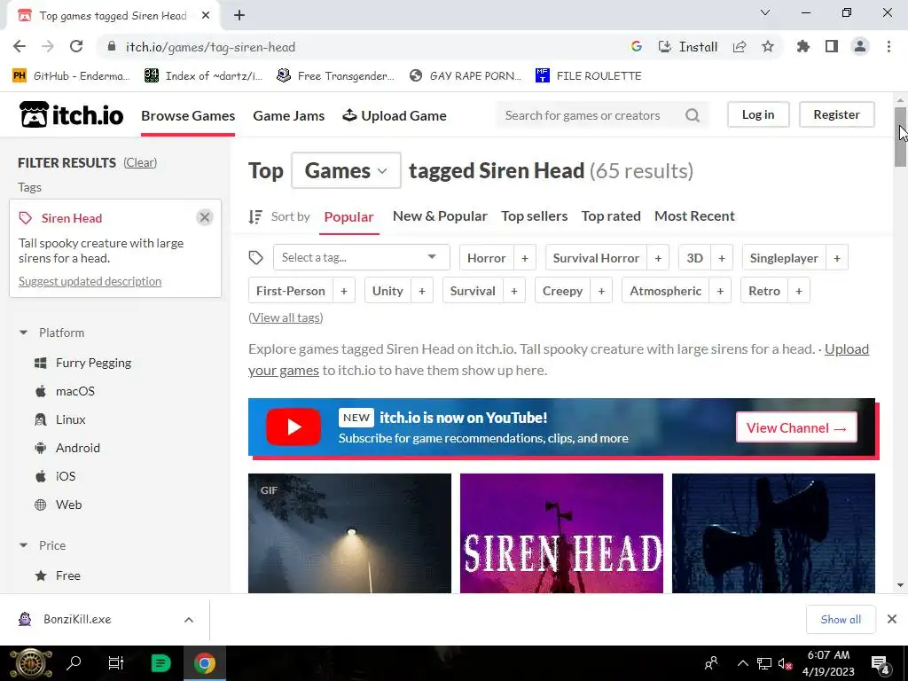Viewport: 908px width, 681px height.
Task: Click the itch.io logo
Action: click(x=71, y=114)
